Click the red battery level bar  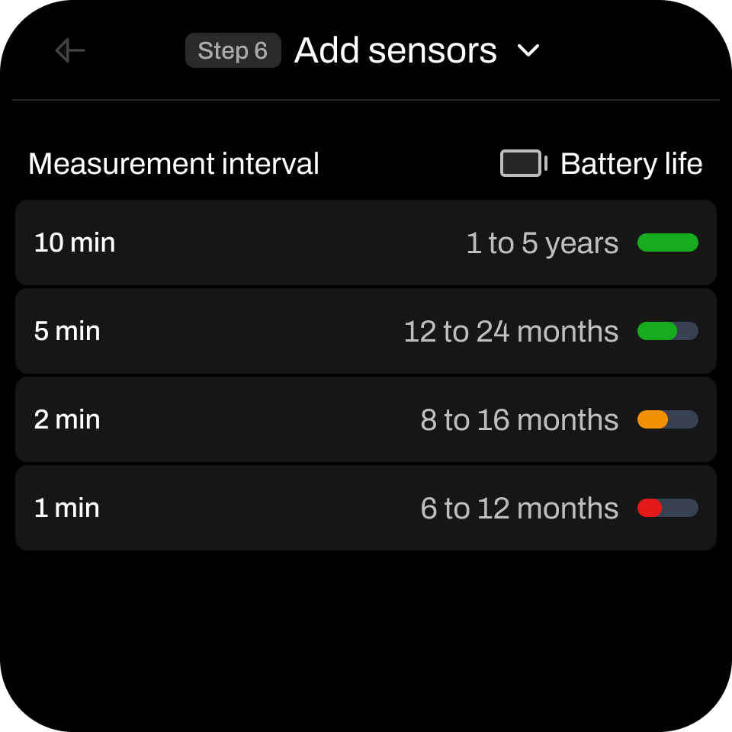point(667,508)
